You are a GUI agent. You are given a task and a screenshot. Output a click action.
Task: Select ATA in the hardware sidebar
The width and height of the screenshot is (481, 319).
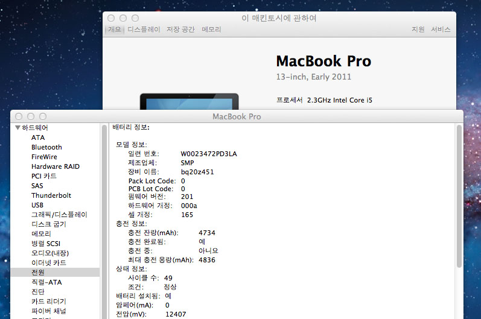click(37, 137)
